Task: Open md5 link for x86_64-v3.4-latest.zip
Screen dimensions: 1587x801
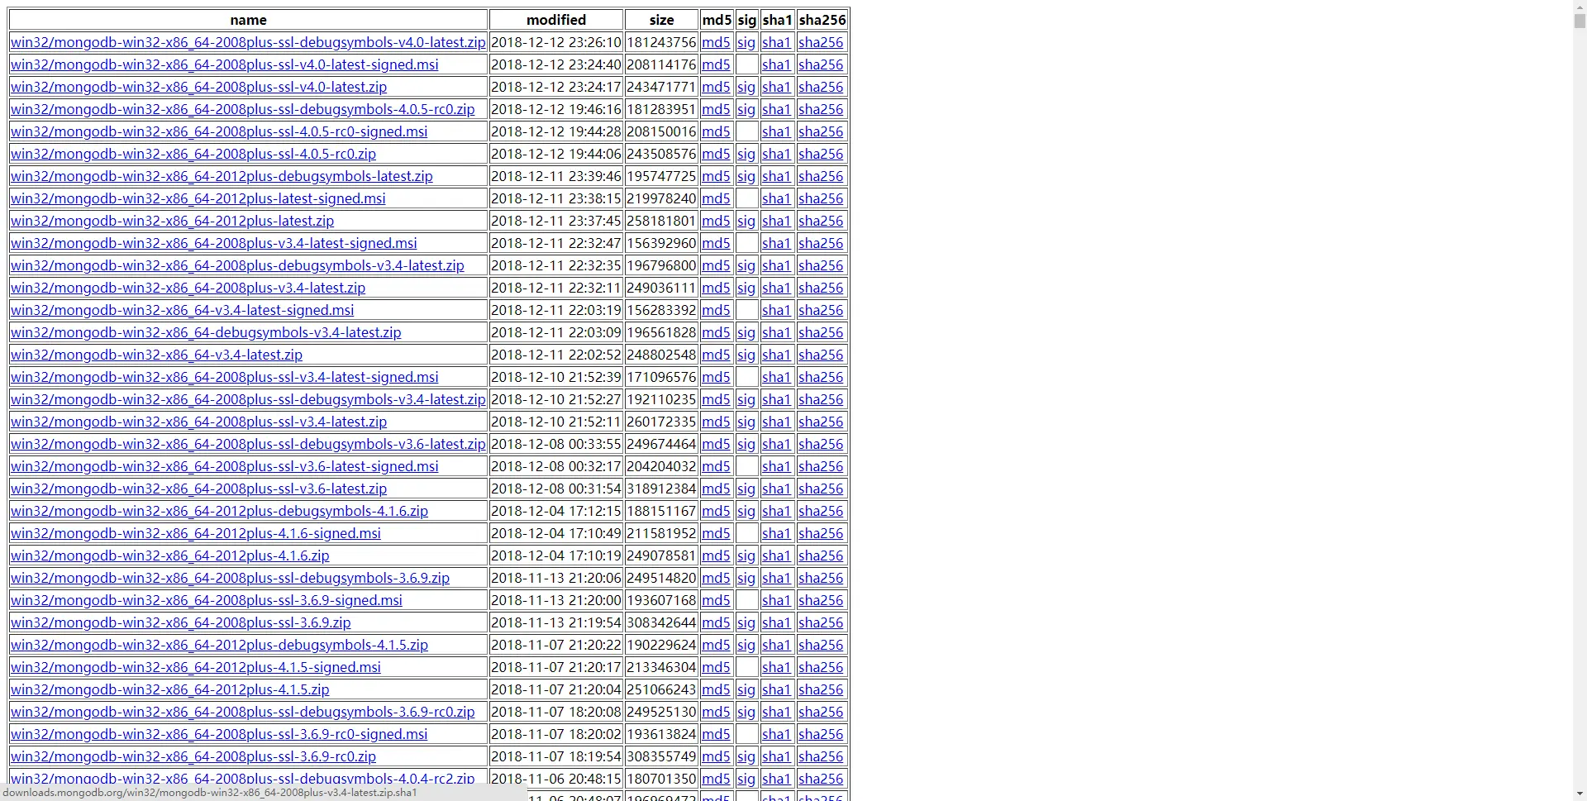Action: coord(716,355)
